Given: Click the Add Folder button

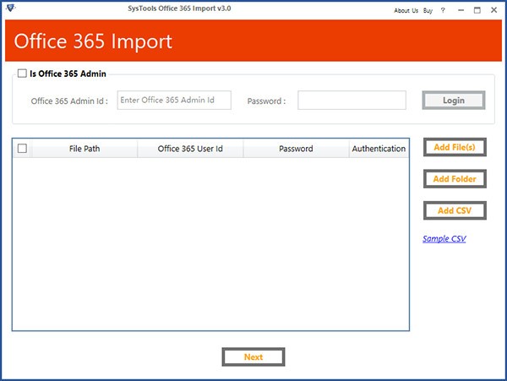Looking at the screenshot, I should pos(455,179).
